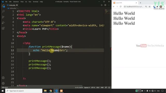
Task: Select the index.php editor tab
Action: [12, 5]
